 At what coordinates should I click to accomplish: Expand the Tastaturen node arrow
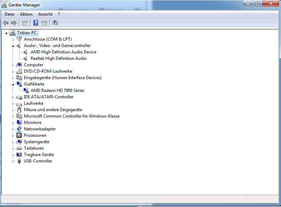pyautogui.click(x=13, y=149)
